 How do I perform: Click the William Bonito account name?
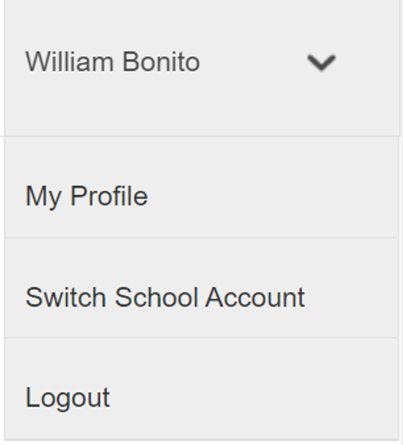coord(113,62)
